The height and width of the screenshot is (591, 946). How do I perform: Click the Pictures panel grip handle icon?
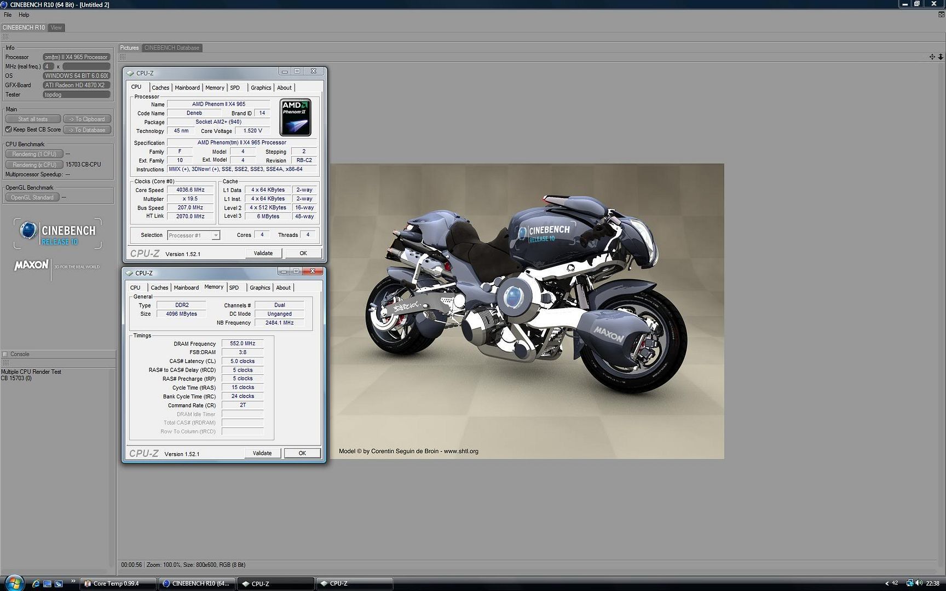(x=123, y=57)
